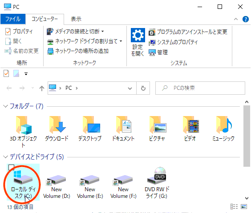The image size is (251, 213).
Task: Maximize the PC window
Action: coord(220,7)
